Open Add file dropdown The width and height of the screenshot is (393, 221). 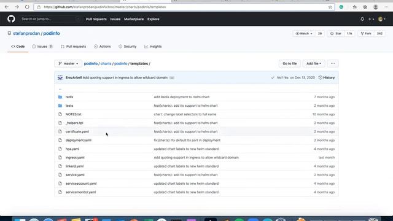(314, 64)
